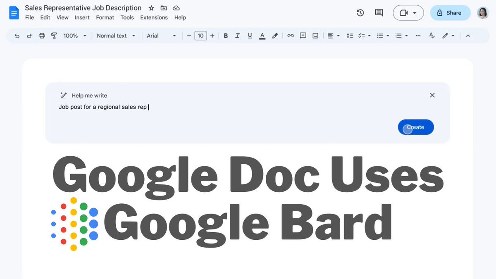Collapse the menus with the chevron

(x=468, y=36)
